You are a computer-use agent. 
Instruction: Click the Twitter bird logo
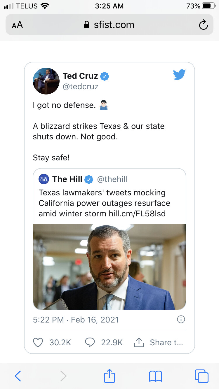[179, 75]
